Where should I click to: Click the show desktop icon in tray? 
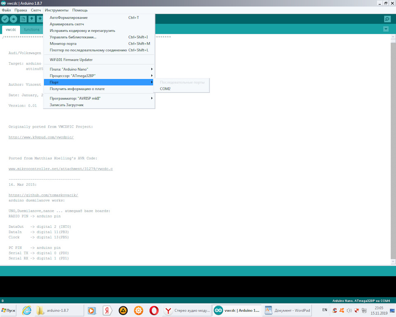click(x=392, y=310)
